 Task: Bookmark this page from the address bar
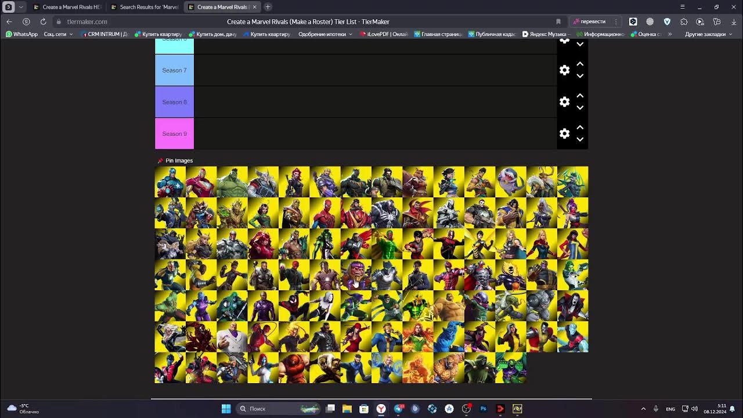pyautogui.click(x=558, y=21)
